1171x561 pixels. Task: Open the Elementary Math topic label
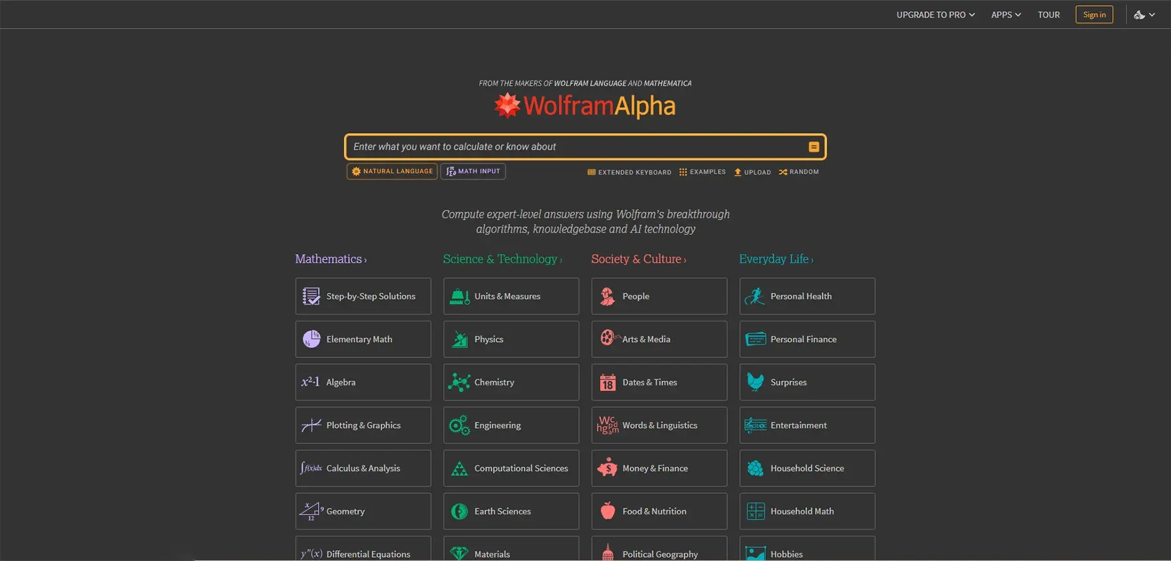[x=359, y=339]
